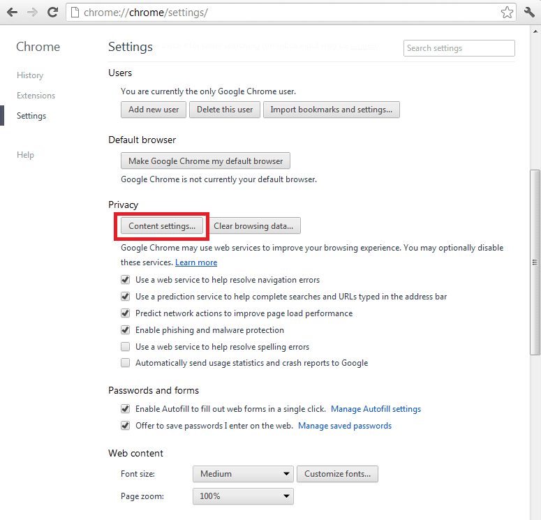Click the Passwords and forms heading
The image size is (541, 520).
(154, 390)
